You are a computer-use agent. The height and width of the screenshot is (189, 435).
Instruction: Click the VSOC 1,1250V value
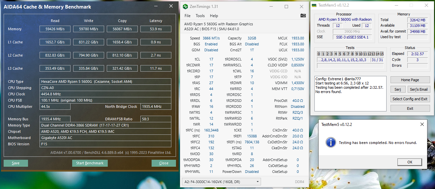coord(298,59)
